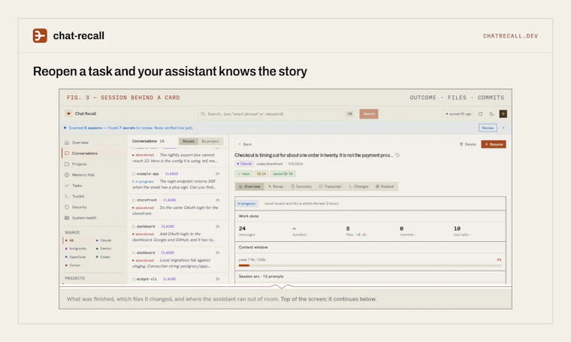Switch to the Changes tab
The height and width of the screenshot is (342, 571).
pos(358,186)
